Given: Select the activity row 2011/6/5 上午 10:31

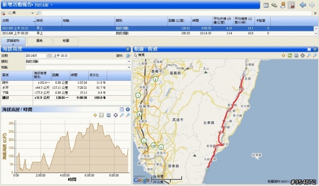Looking at the screenshot, I should click(x=157, y=28).
